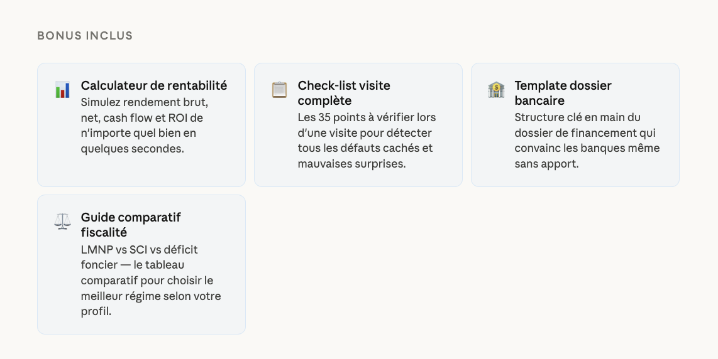Image resolution: width=718 pixels, height=359 pixels.
Task: Click the bank building icon for Template dossier
Action: pos(496,90)
